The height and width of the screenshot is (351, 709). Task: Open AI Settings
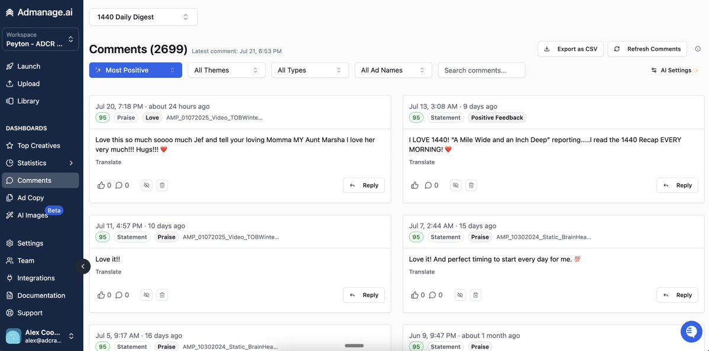(675, 70)
